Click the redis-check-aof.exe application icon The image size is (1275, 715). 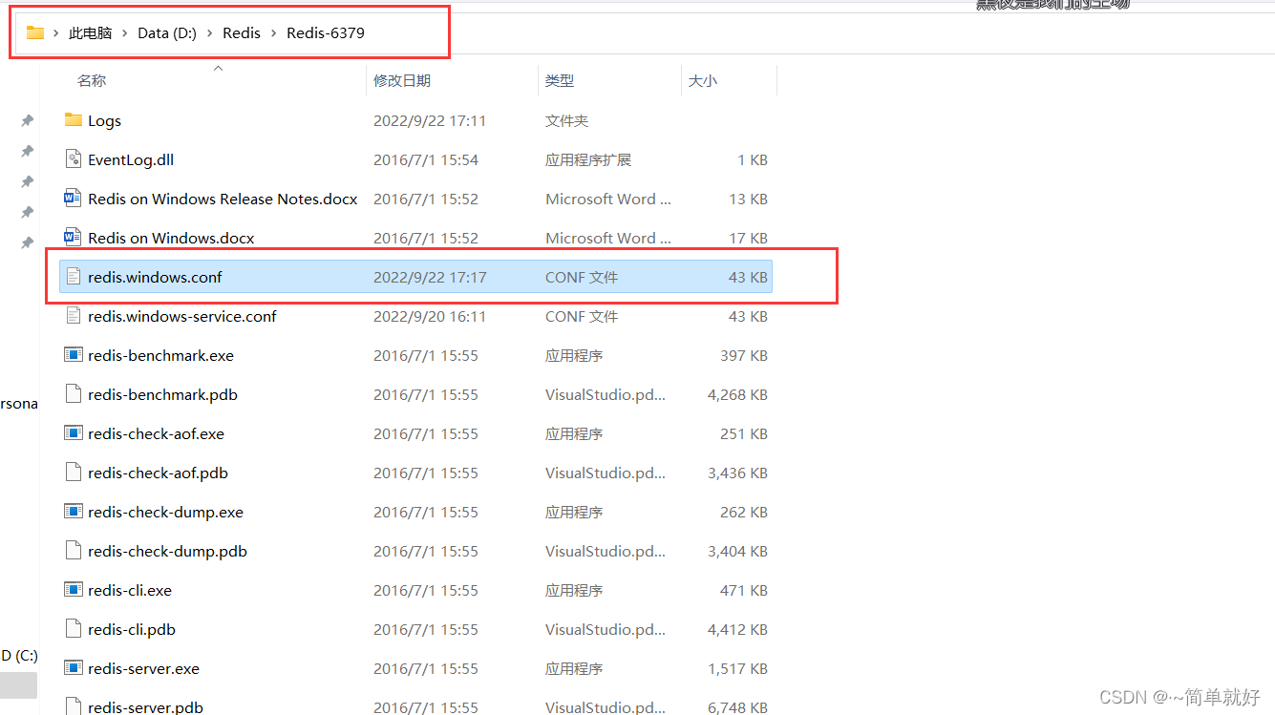click(74, 433)
